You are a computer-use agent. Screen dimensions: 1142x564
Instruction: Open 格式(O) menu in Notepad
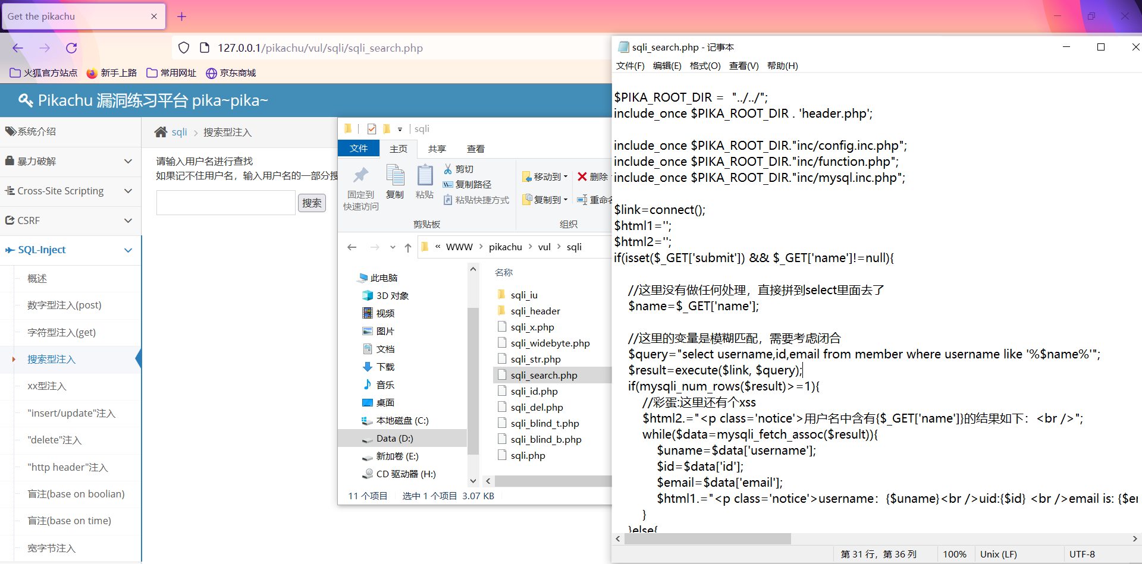(705, 66)
